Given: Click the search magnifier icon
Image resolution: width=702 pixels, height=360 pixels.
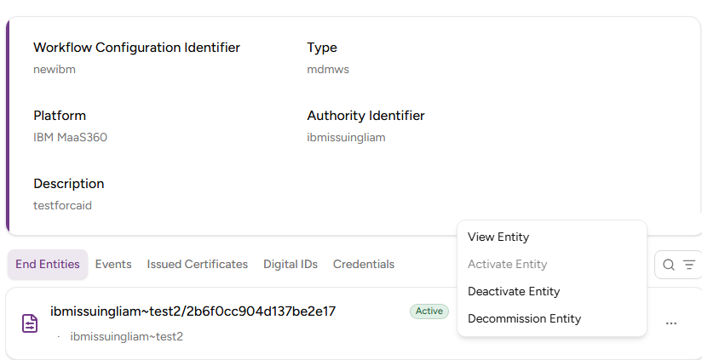Looking at the screenshot, I should tap(669, 265).
